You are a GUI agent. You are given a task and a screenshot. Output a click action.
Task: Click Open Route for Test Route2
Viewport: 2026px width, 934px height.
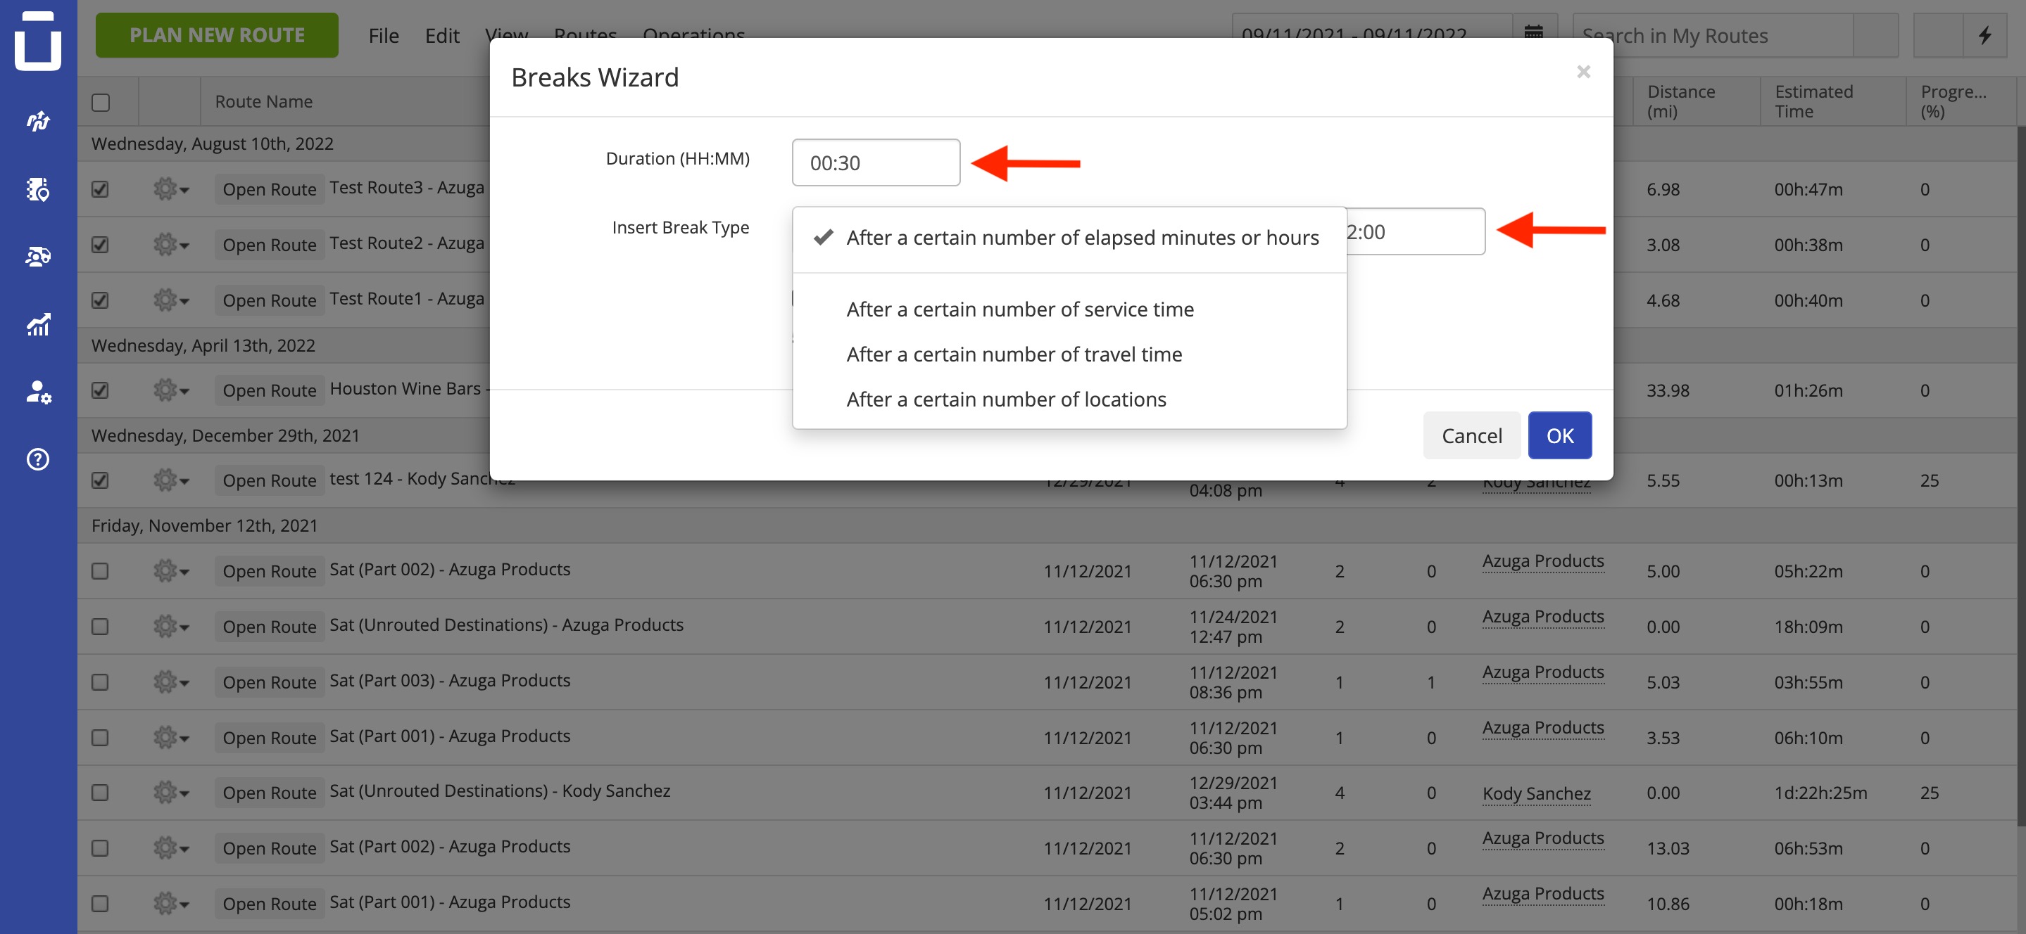point(270,245)
